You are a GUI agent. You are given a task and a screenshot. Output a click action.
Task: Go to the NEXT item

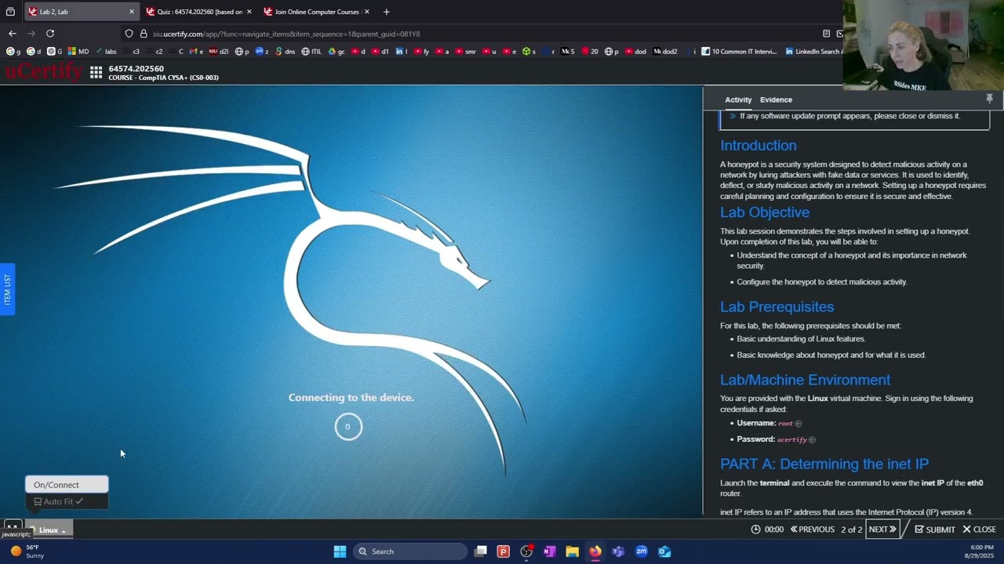tap(882, 530)
